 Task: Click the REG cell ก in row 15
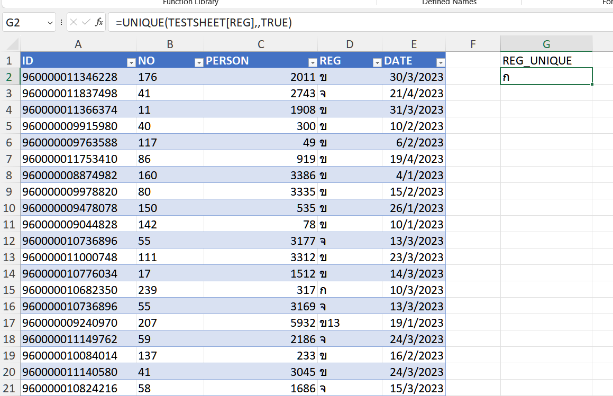(x=350, y=290)
